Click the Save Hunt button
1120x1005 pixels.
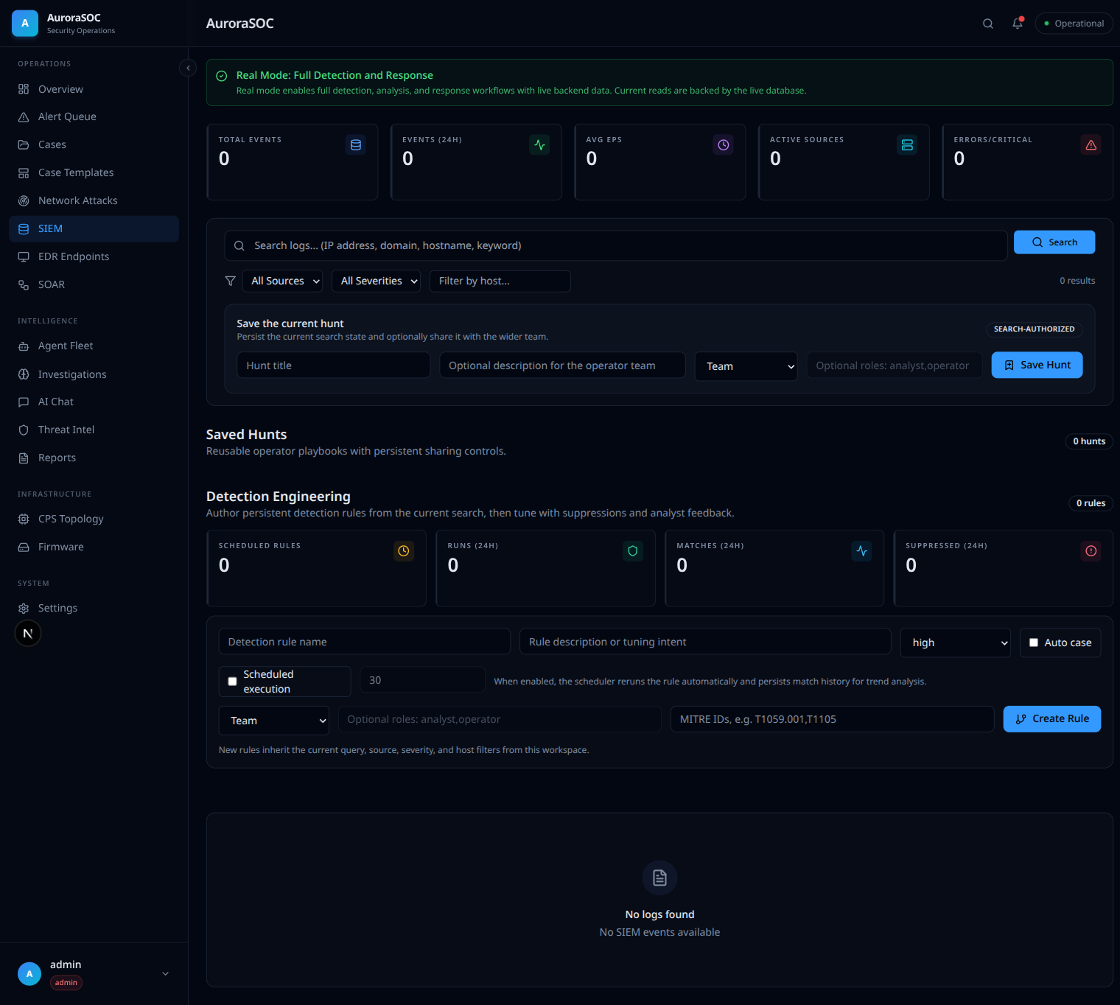1037,365
